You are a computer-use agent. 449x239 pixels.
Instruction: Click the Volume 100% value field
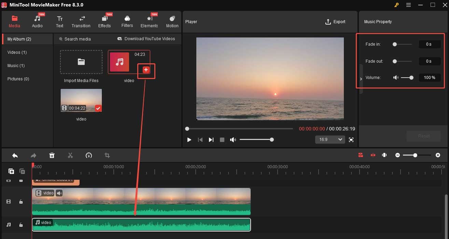(x=430, y=78)
